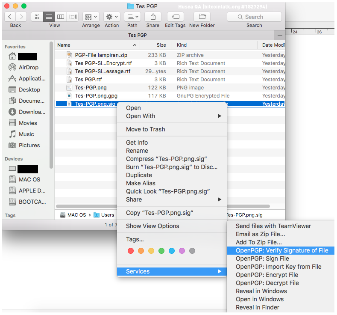Image resolution: width=337 pixels, height=315 pixels.
Task: Go forward with the forward arrow
Action: point(21,17)
